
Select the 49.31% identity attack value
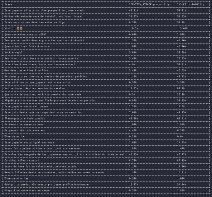tap(133, 10)
